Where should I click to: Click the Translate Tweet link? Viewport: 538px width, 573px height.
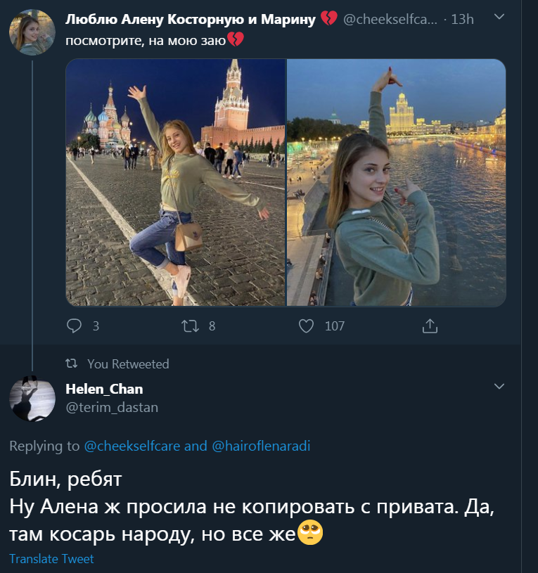tap(51, 559)
